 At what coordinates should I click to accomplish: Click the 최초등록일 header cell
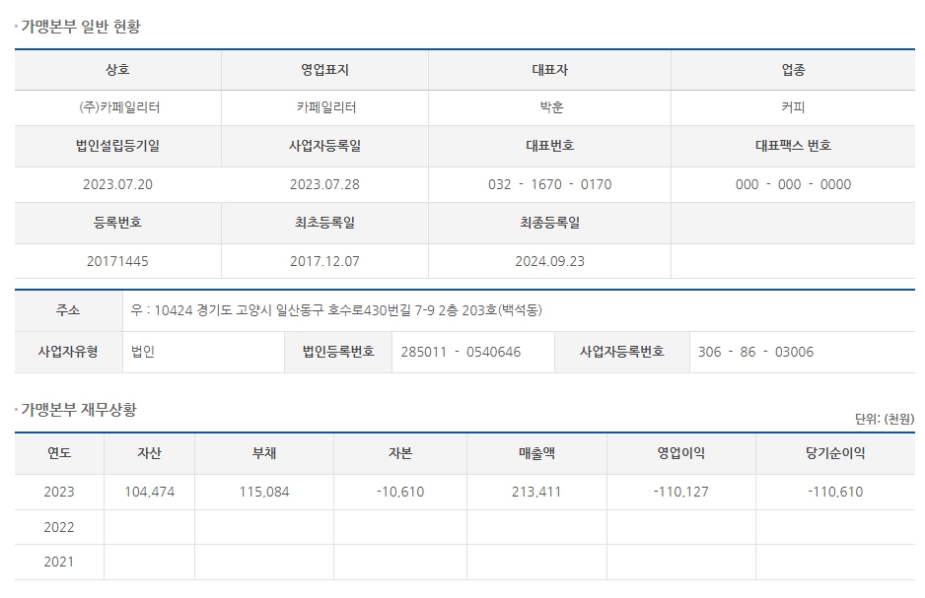pyautogui.click(x=325, y=223)
